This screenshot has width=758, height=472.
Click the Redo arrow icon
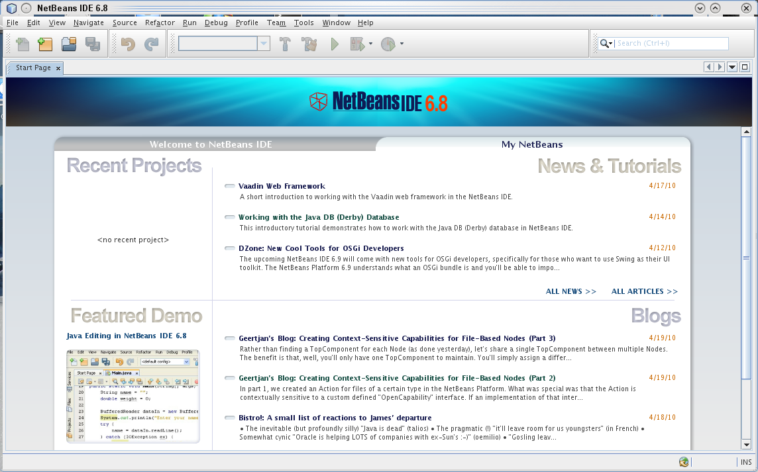point(151,44)
